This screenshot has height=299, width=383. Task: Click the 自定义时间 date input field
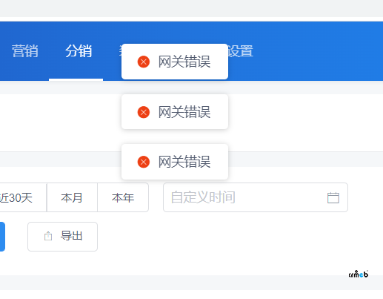(x=256, y=197)
